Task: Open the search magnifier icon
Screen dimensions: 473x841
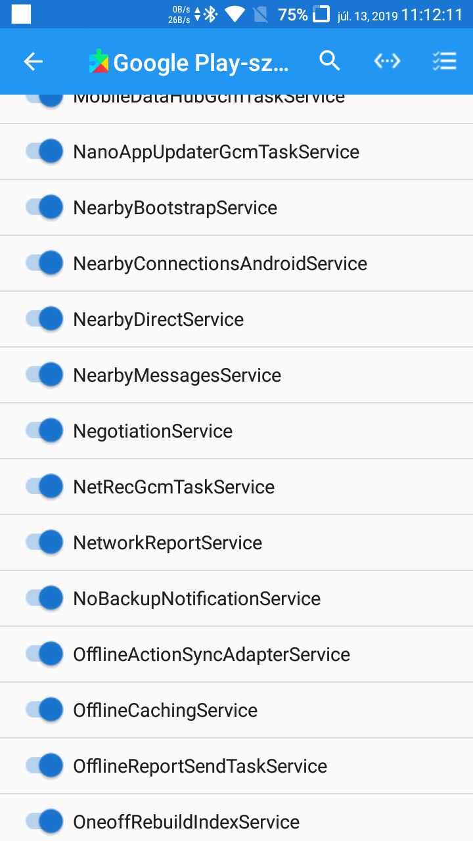Action: tap(330, 61)
